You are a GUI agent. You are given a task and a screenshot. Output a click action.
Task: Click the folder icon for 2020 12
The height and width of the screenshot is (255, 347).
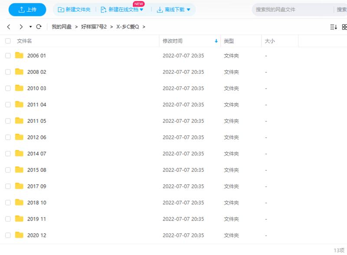19,235
